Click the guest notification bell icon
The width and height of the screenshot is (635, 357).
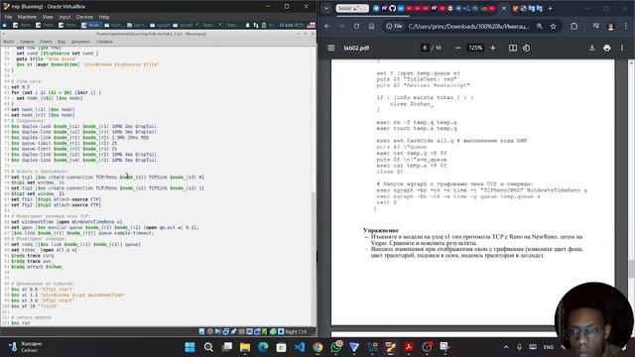248,25
